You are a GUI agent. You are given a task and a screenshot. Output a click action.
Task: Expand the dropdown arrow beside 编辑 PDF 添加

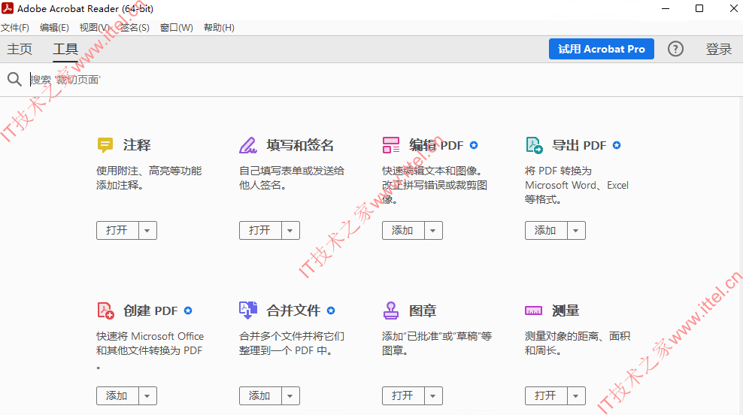(x=433, y=231)
